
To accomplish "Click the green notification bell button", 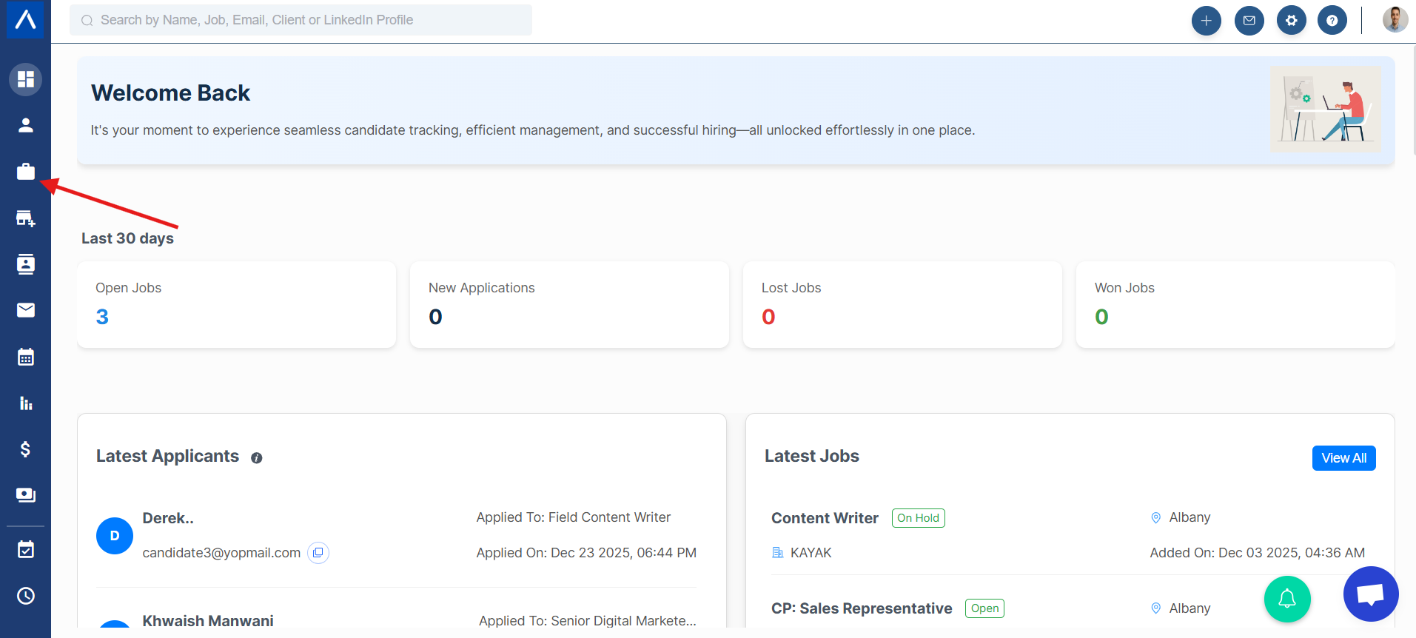I will [1286, 599].
